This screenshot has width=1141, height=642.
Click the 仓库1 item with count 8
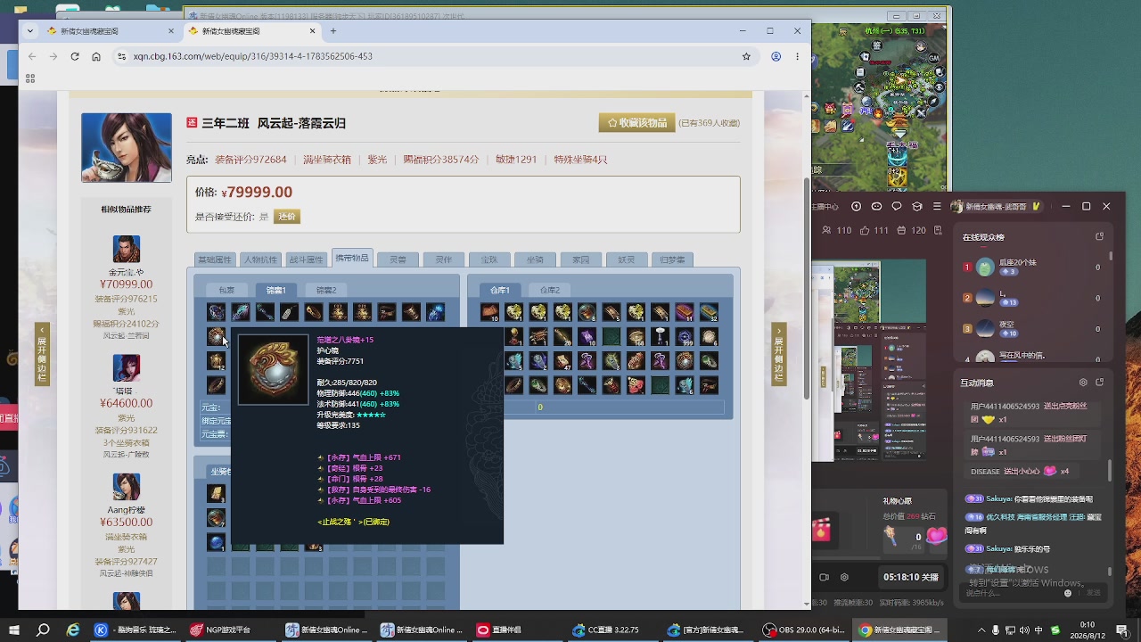(587, 312)
